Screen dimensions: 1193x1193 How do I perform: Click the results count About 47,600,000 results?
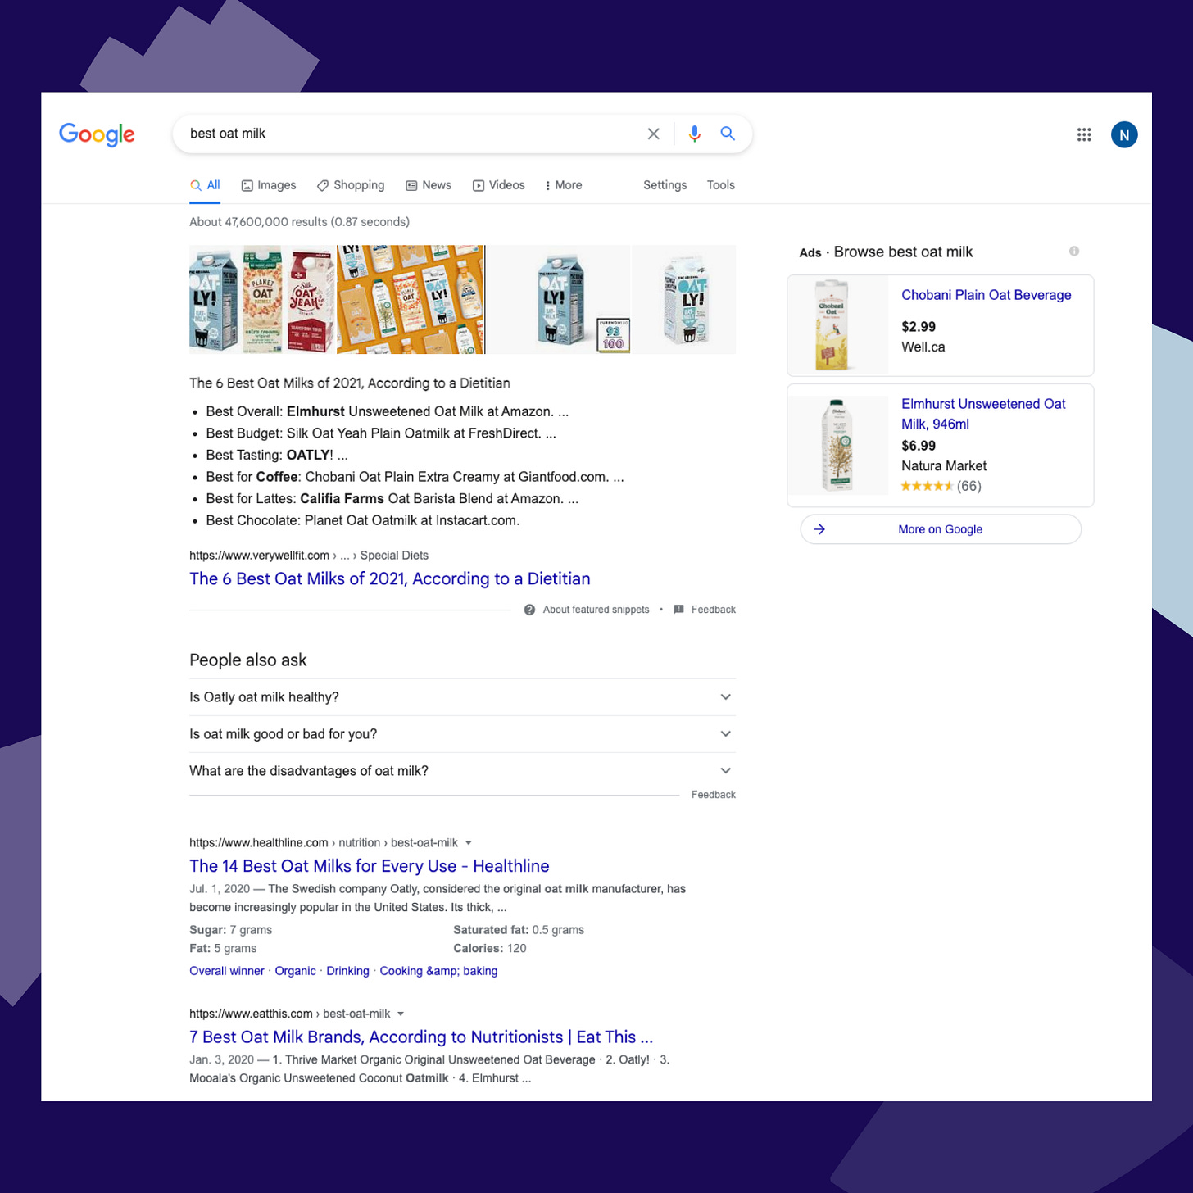[x=299, y=222]
